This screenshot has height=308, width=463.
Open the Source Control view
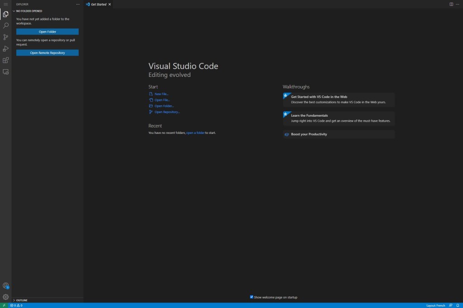point(5,37)
